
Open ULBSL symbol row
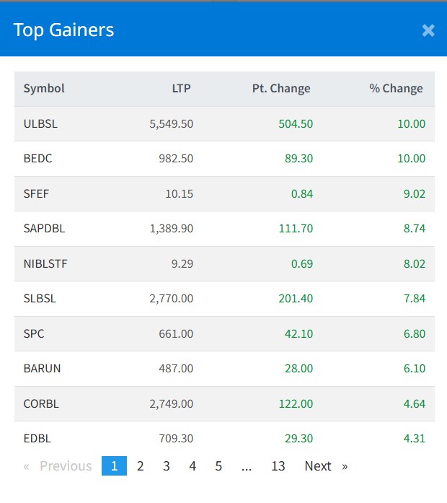(40, 123)
